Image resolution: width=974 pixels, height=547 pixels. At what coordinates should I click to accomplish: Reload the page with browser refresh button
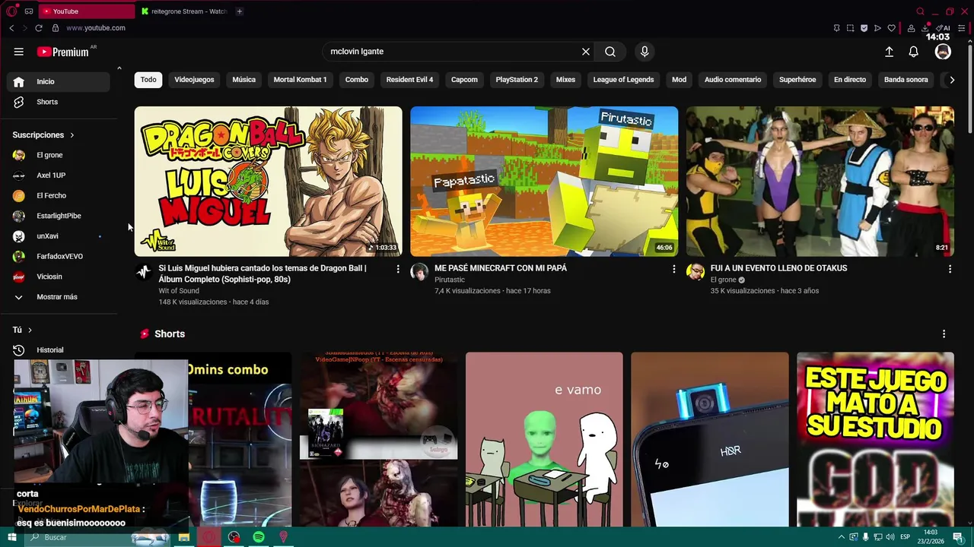[x=39, y=28]
